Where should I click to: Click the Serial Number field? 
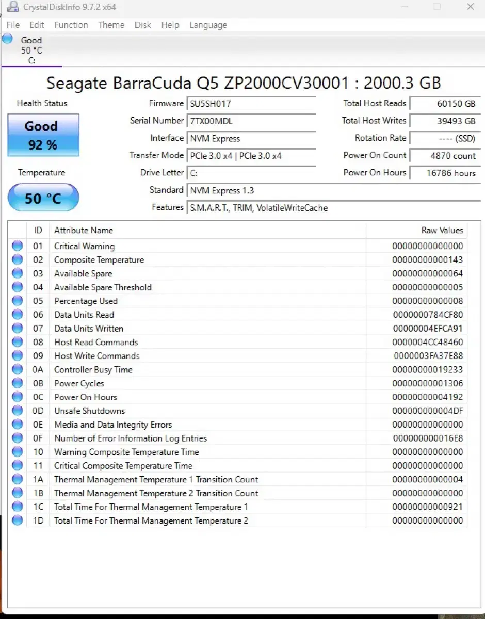point(251,121)
